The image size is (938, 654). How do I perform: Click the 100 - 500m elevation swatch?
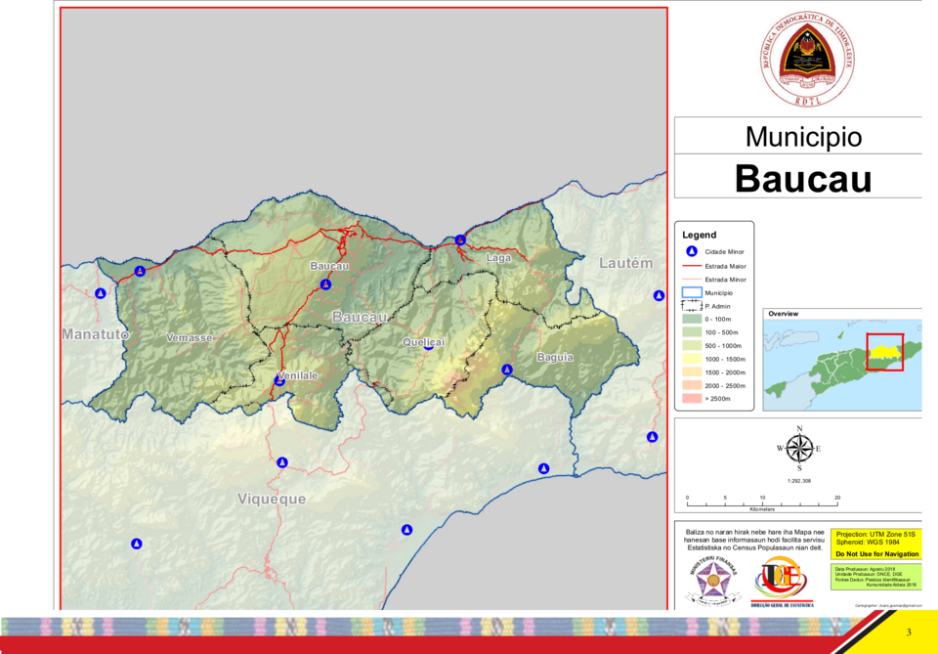coord(692,332)
